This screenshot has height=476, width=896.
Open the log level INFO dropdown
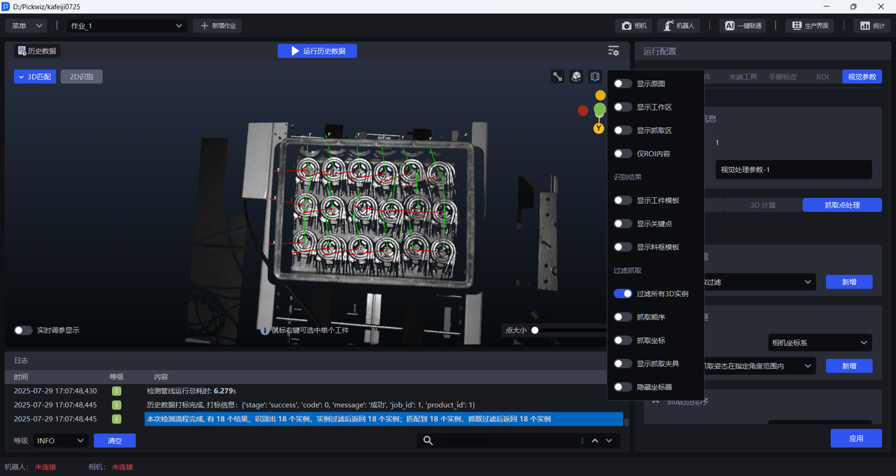point(60,441)
